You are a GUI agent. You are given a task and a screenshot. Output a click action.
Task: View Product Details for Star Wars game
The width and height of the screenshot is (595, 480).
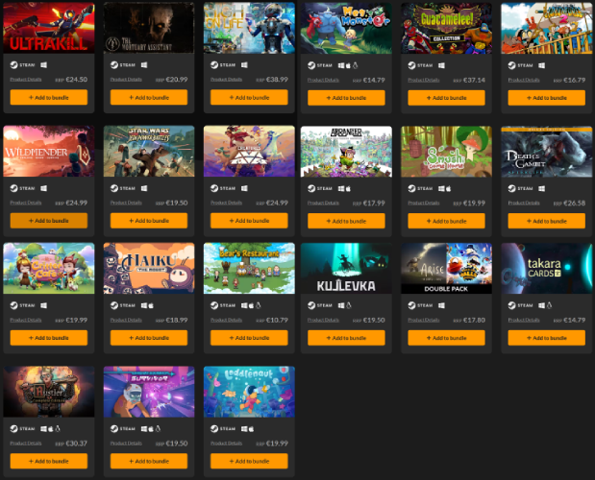(126, 203)
